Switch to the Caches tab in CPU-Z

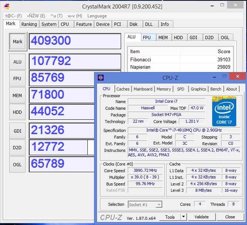pos(123,89)
